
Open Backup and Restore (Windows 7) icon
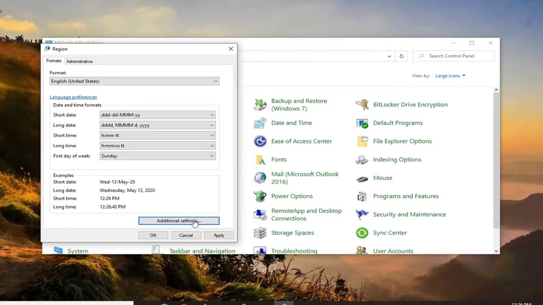(x=260, y=105)
